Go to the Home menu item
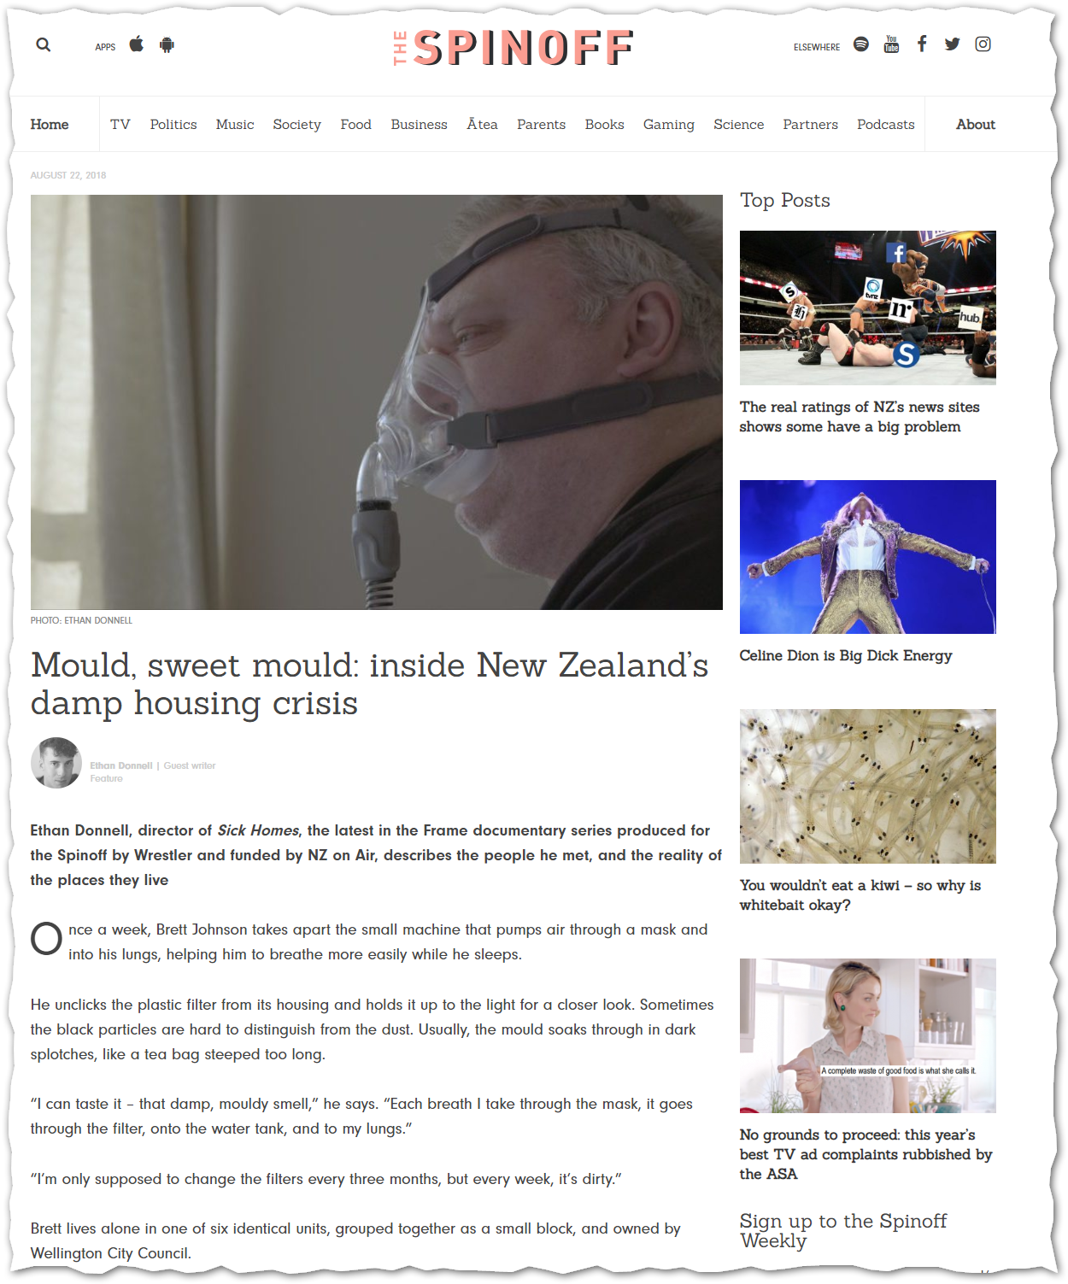1068x1284 pixels. coord(50,125)
